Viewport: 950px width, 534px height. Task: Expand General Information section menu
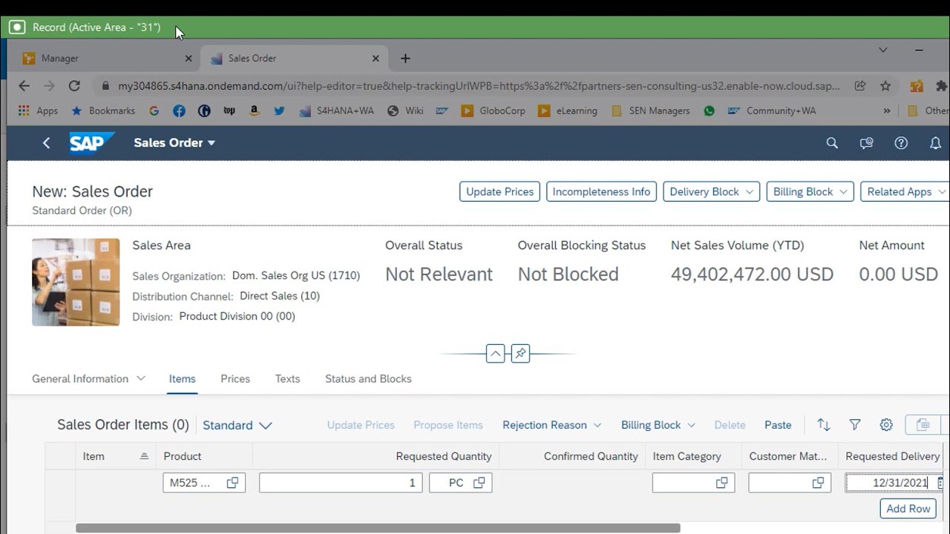141,378
